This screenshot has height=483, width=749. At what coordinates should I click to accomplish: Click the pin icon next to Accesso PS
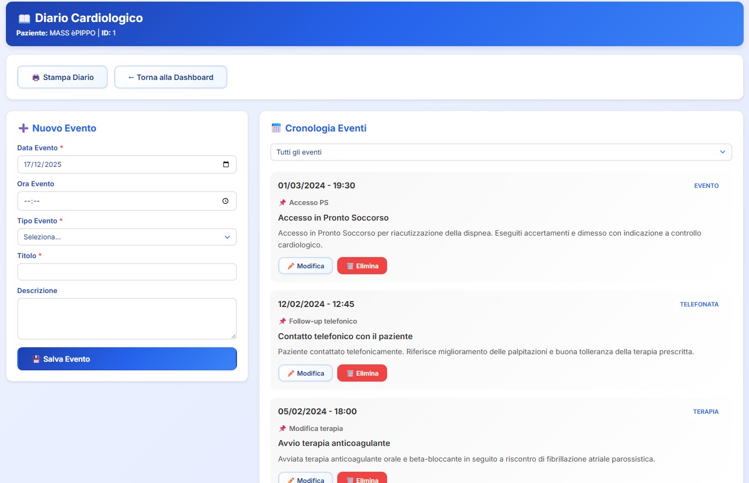pos(282,202)
